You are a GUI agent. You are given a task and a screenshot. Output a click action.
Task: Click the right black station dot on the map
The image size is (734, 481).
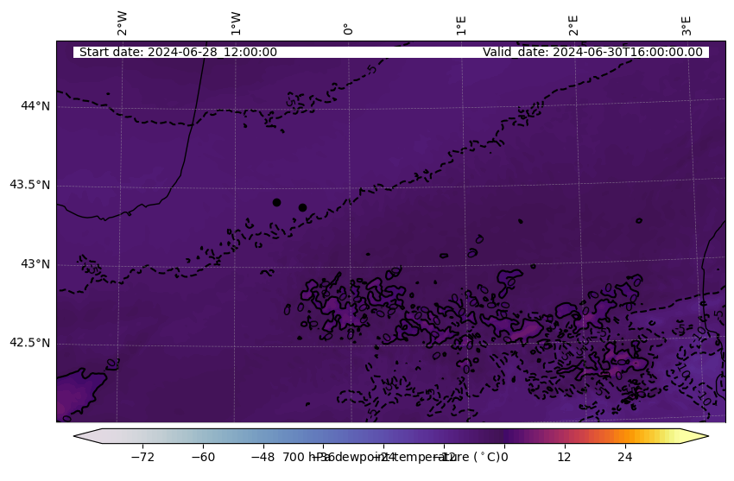coord(302,207)
